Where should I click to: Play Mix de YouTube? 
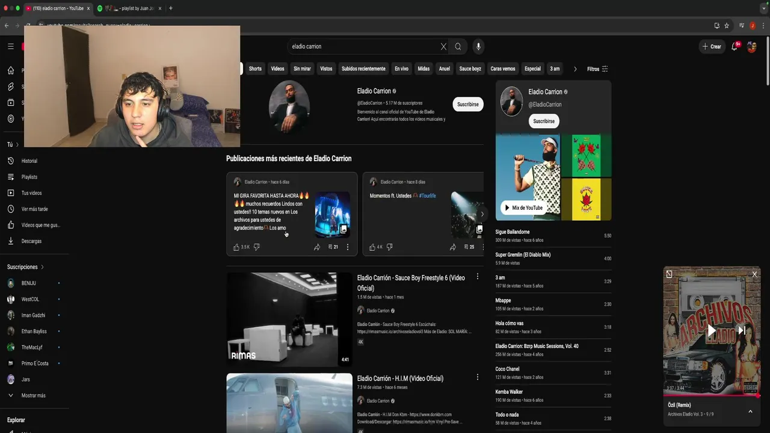coord(523,208)
